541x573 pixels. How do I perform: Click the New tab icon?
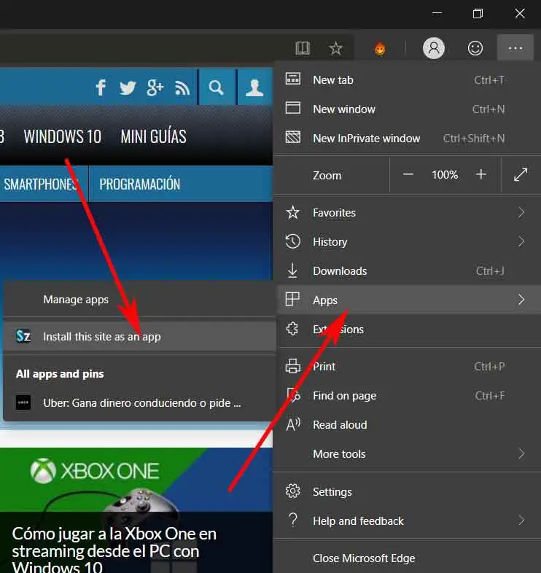point(293,79)
